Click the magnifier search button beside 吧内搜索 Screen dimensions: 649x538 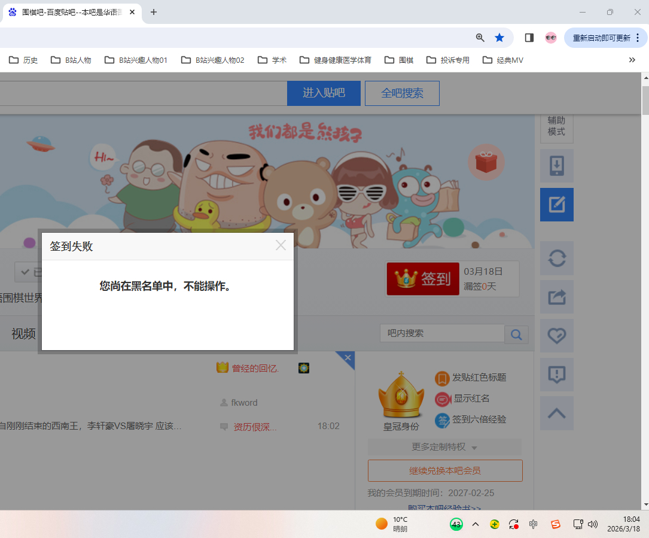(516, 334)
